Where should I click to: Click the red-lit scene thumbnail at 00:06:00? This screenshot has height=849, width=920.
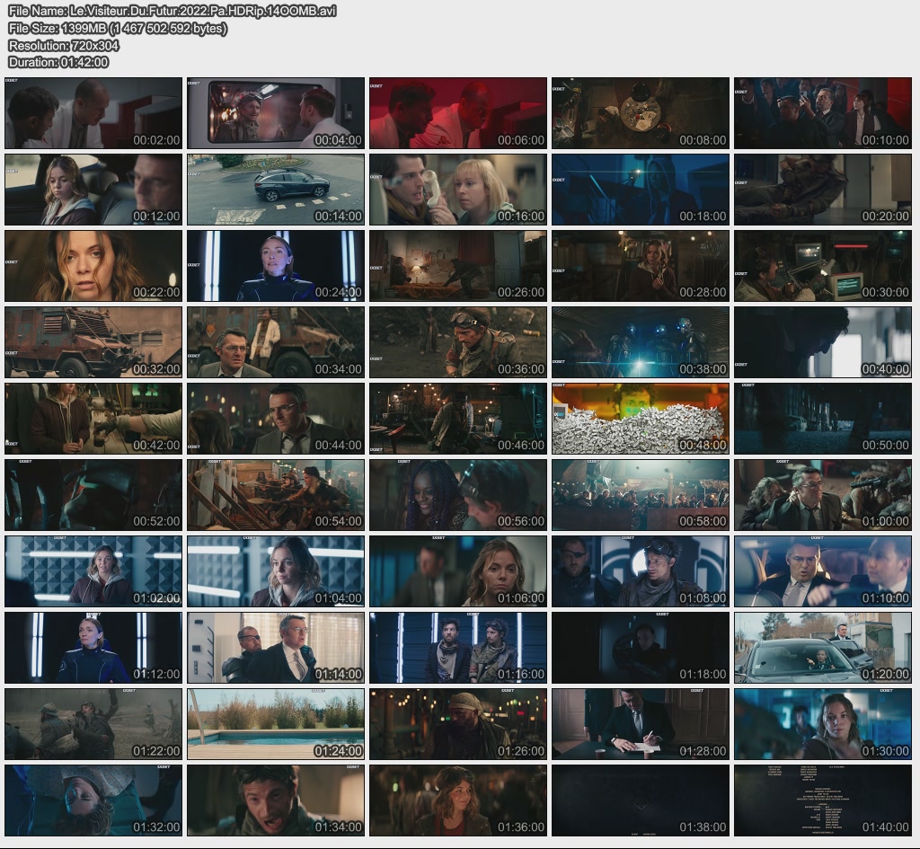[x=457, y=113]
